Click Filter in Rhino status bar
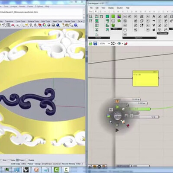Image resolution: width=173 pixels, height=173 pixels. 78,164
